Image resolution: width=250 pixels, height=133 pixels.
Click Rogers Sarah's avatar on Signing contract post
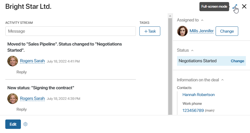point(13,98)
